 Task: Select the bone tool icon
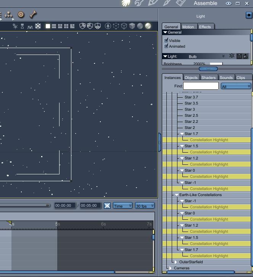pos(33,14)
